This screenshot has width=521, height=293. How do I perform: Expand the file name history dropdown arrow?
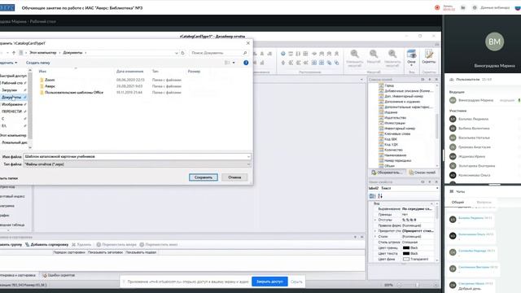(x=248, y=156)
